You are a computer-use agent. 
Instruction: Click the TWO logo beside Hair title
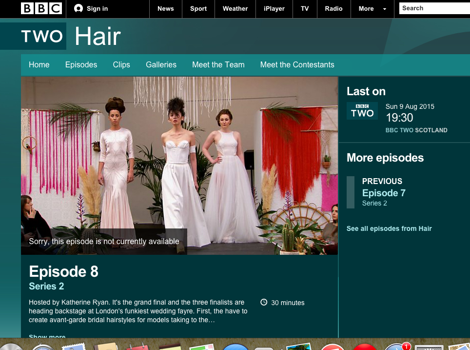[41, 36]
